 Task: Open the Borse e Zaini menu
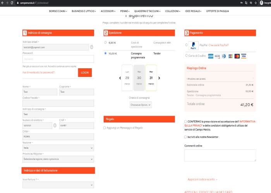58,11
